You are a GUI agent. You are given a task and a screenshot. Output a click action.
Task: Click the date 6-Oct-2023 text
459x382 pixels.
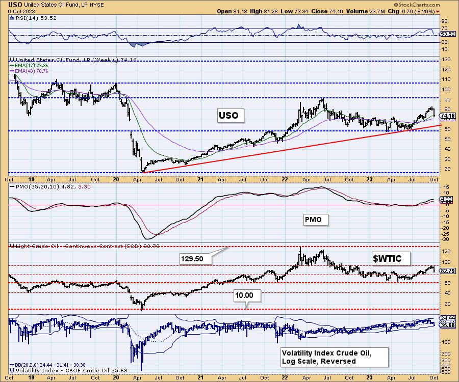click(x=21, y=11)
